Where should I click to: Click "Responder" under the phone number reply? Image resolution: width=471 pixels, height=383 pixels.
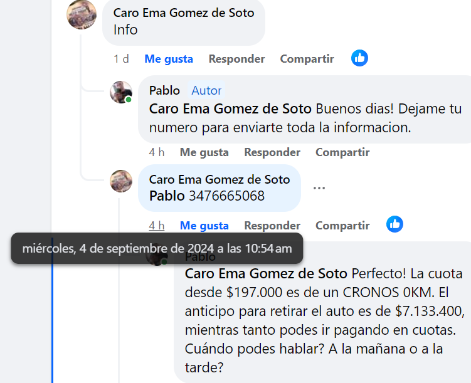tap(272, 226)
